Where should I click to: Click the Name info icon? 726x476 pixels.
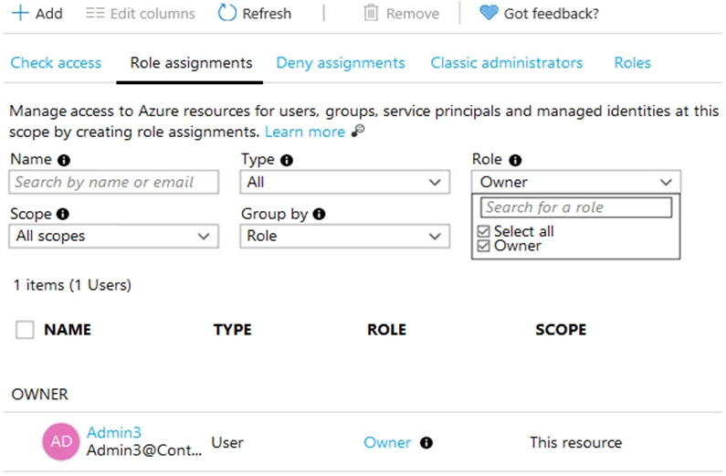(x=64, y=160)
